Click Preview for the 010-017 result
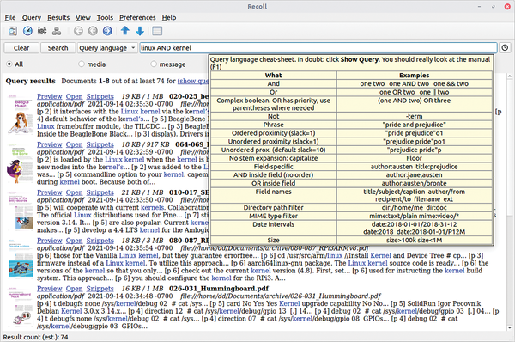The width and height of the screenshot is (515, 342). pyautogui.click(x=50, y=192)
